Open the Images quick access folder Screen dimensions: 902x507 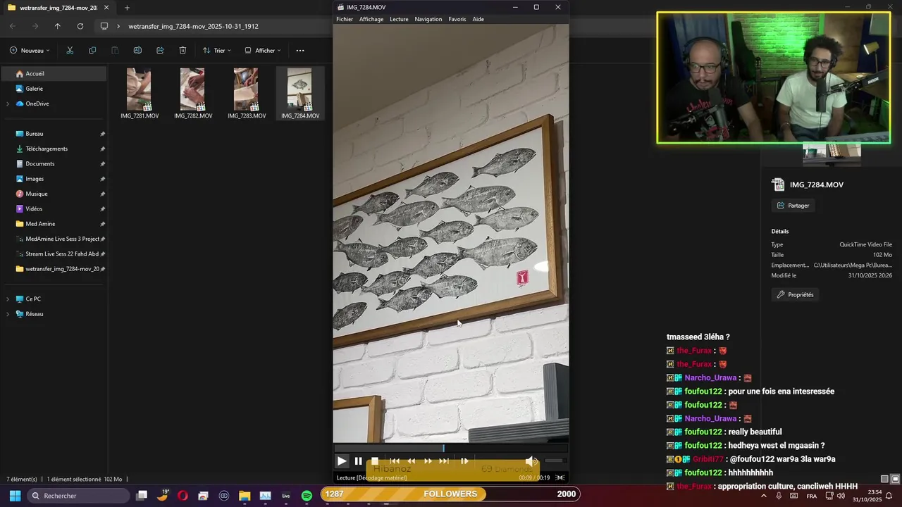tap(54, 179)
